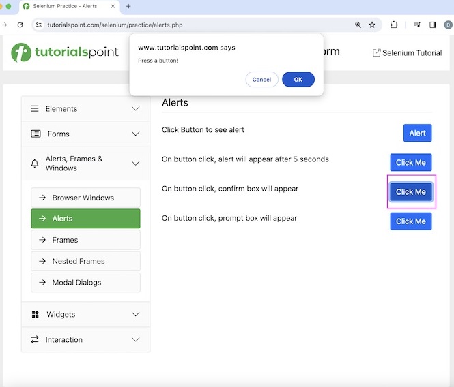Image resolution: width=454 pixels, height=387 pixels.
Task: Open a new browser tab
Action: tap(128, 6)
